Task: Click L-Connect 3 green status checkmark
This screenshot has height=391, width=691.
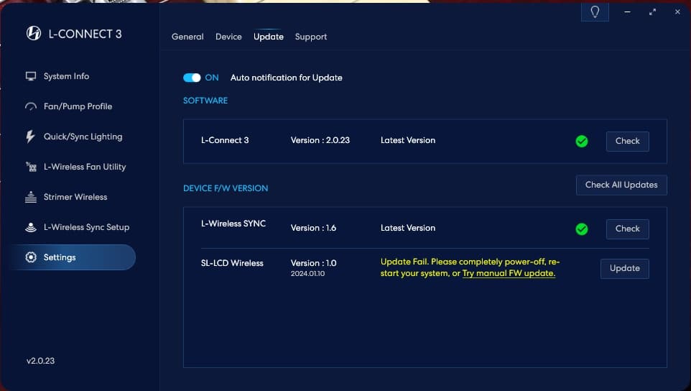Action: (x=582, y=141)
